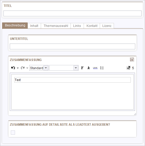Open the Standard paragraph format dropdown

pyautogui.click(x=39, y=68)
